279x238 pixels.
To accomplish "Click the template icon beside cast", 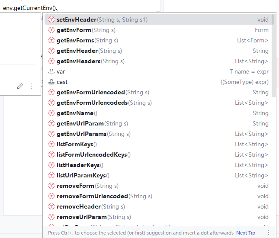I will 51,82.
